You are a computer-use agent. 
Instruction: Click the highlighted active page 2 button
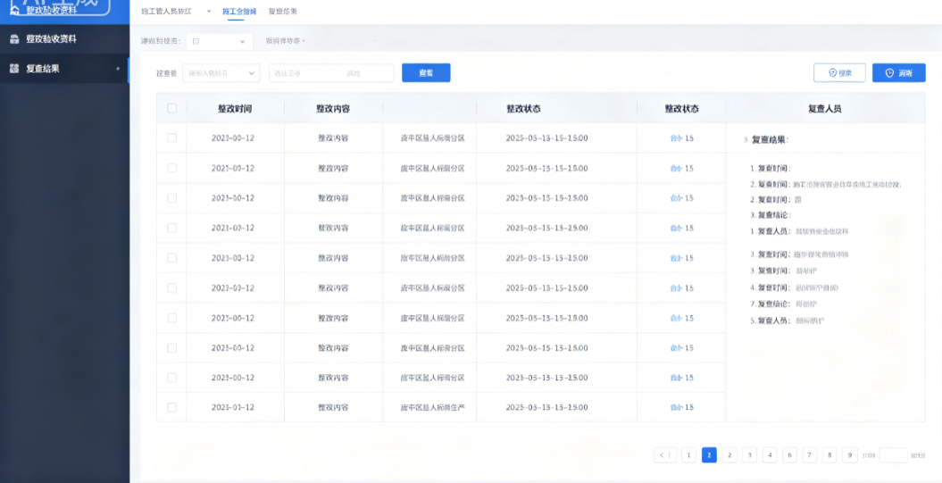(x=709, y=455)
